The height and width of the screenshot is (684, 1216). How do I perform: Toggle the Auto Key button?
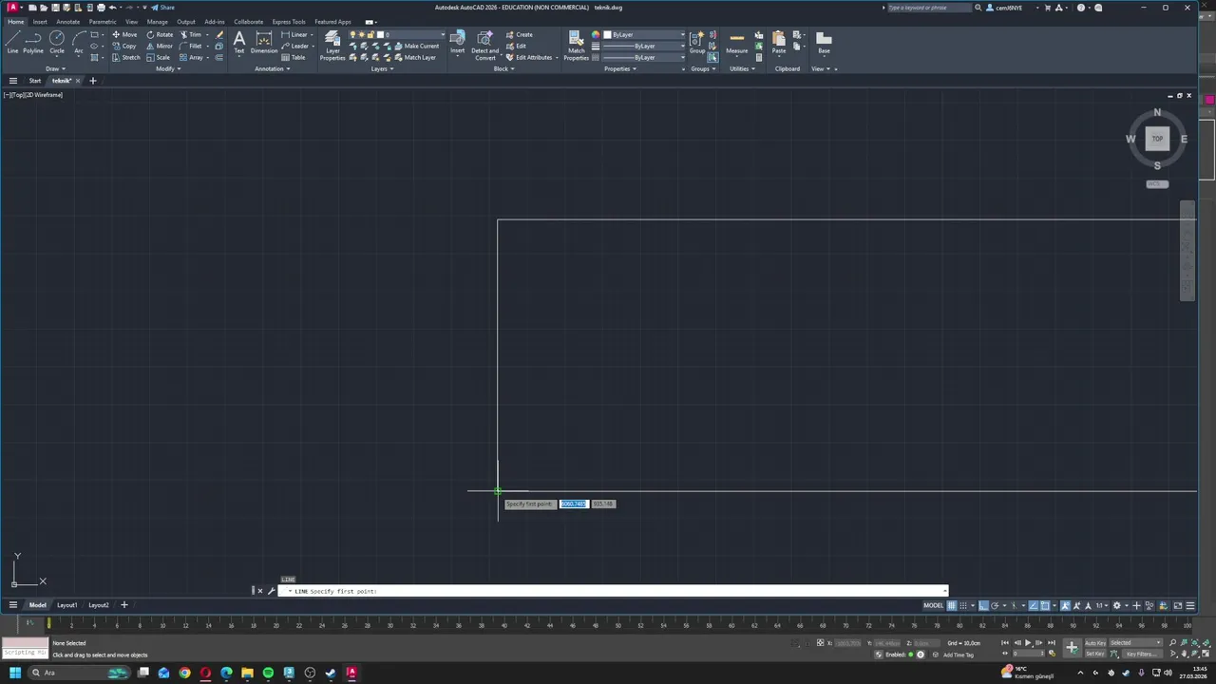pos(1095,643)
